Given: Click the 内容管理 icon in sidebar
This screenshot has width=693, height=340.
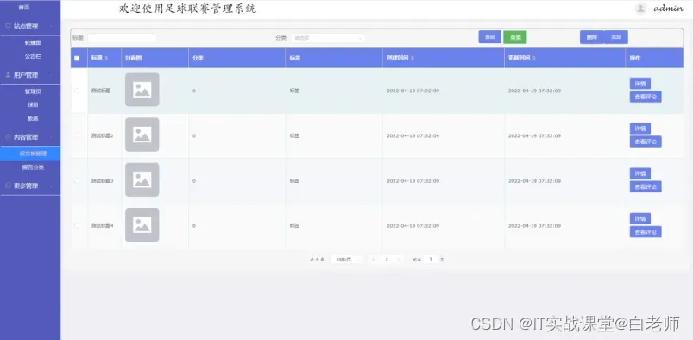Looking at the screenshot, I should pos(8,137).
